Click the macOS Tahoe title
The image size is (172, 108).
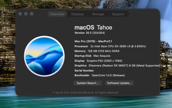click(93, 27)
